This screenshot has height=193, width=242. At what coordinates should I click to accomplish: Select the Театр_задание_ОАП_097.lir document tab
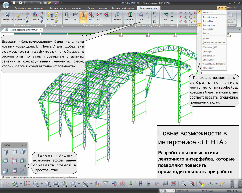pos(24,29)
